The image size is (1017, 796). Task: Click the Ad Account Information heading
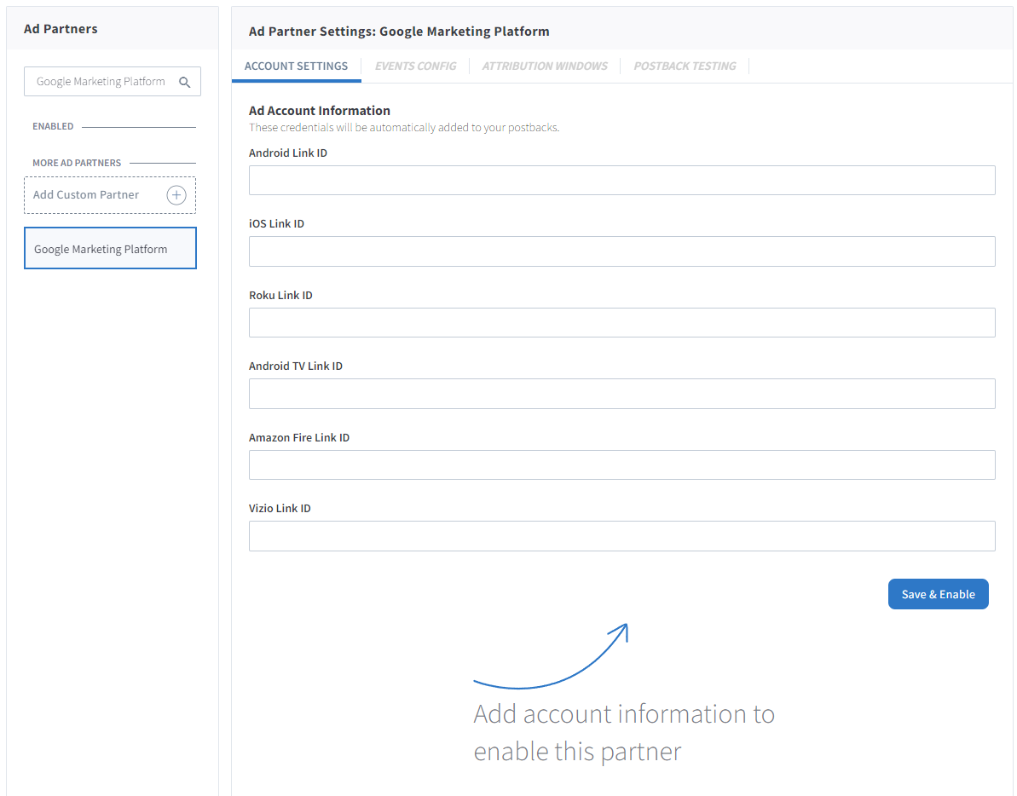320,111
